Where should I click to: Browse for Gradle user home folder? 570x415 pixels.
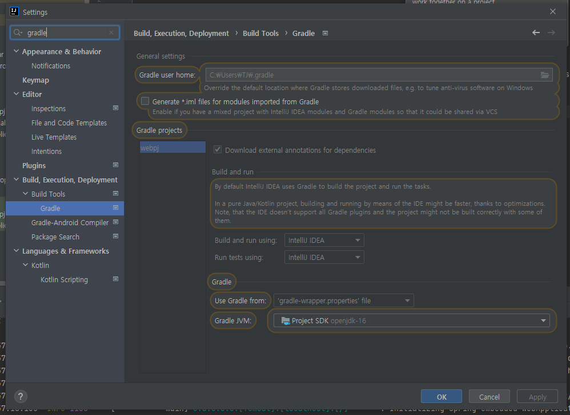(544, 75)
